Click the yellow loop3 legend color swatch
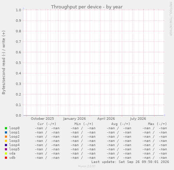This screenshot has height=170, width=174. [x=6, y=141]
